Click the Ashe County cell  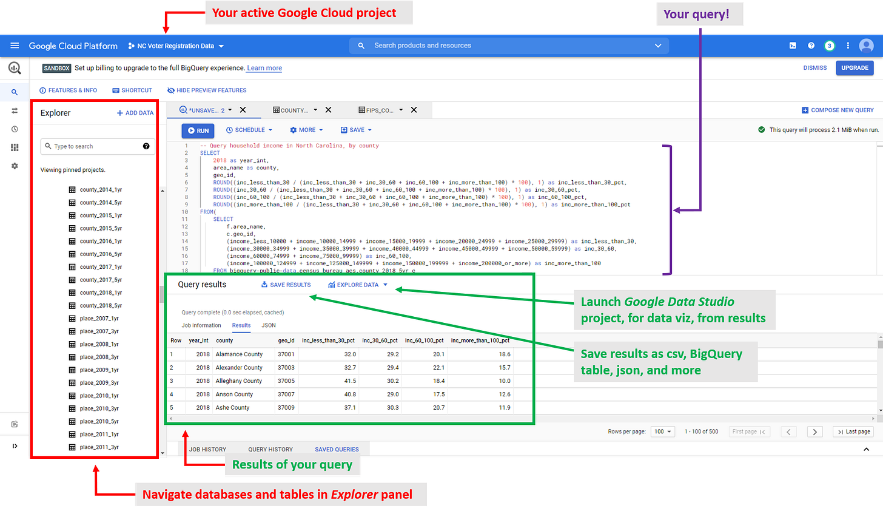pos(232,408)
